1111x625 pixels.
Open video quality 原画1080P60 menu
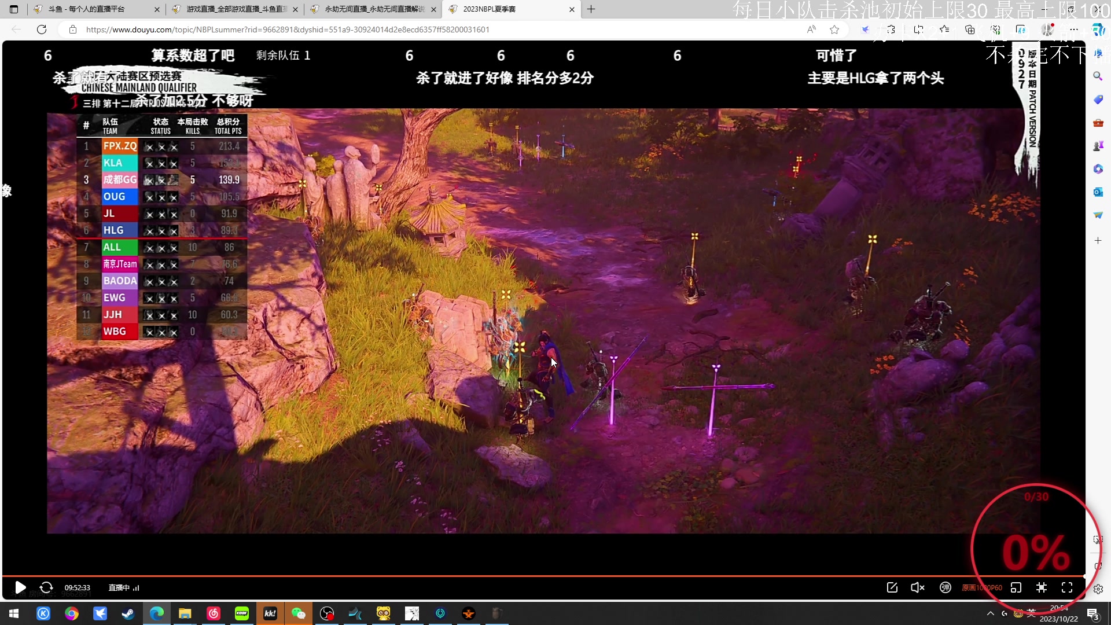click(982, 587)
